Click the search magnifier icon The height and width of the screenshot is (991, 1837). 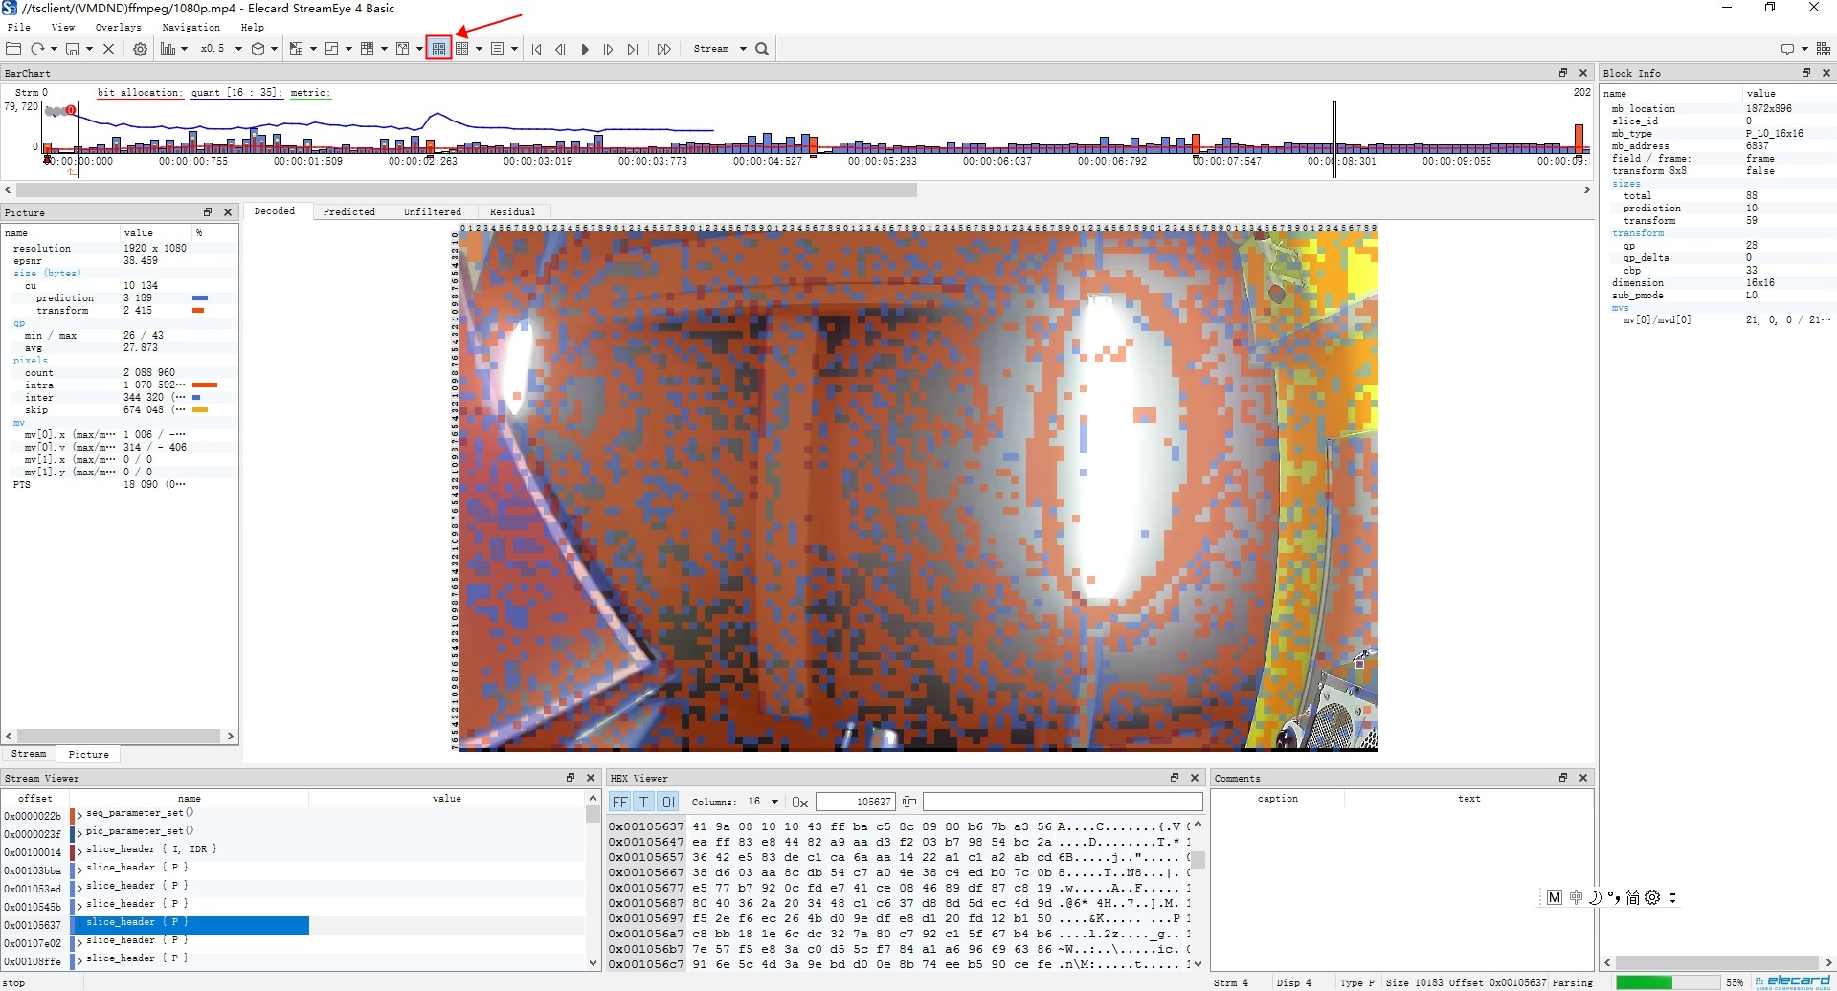[762, 49]
